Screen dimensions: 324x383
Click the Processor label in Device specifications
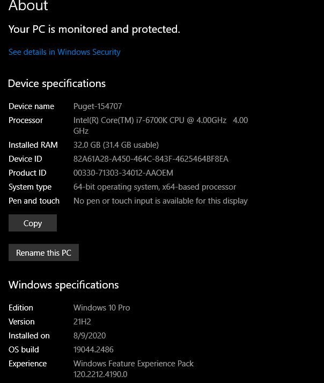[26, 120]
